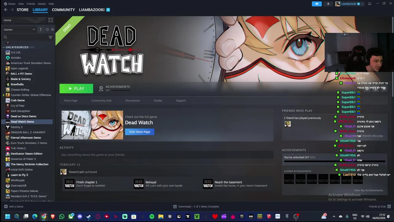This screenshot has height=222, width=394.
Task: Open Minecraft icon on the taskbar
Action: pos(197,216)
